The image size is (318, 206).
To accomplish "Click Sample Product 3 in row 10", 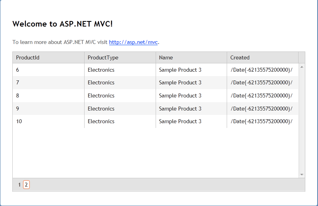I will click(180, 121).
